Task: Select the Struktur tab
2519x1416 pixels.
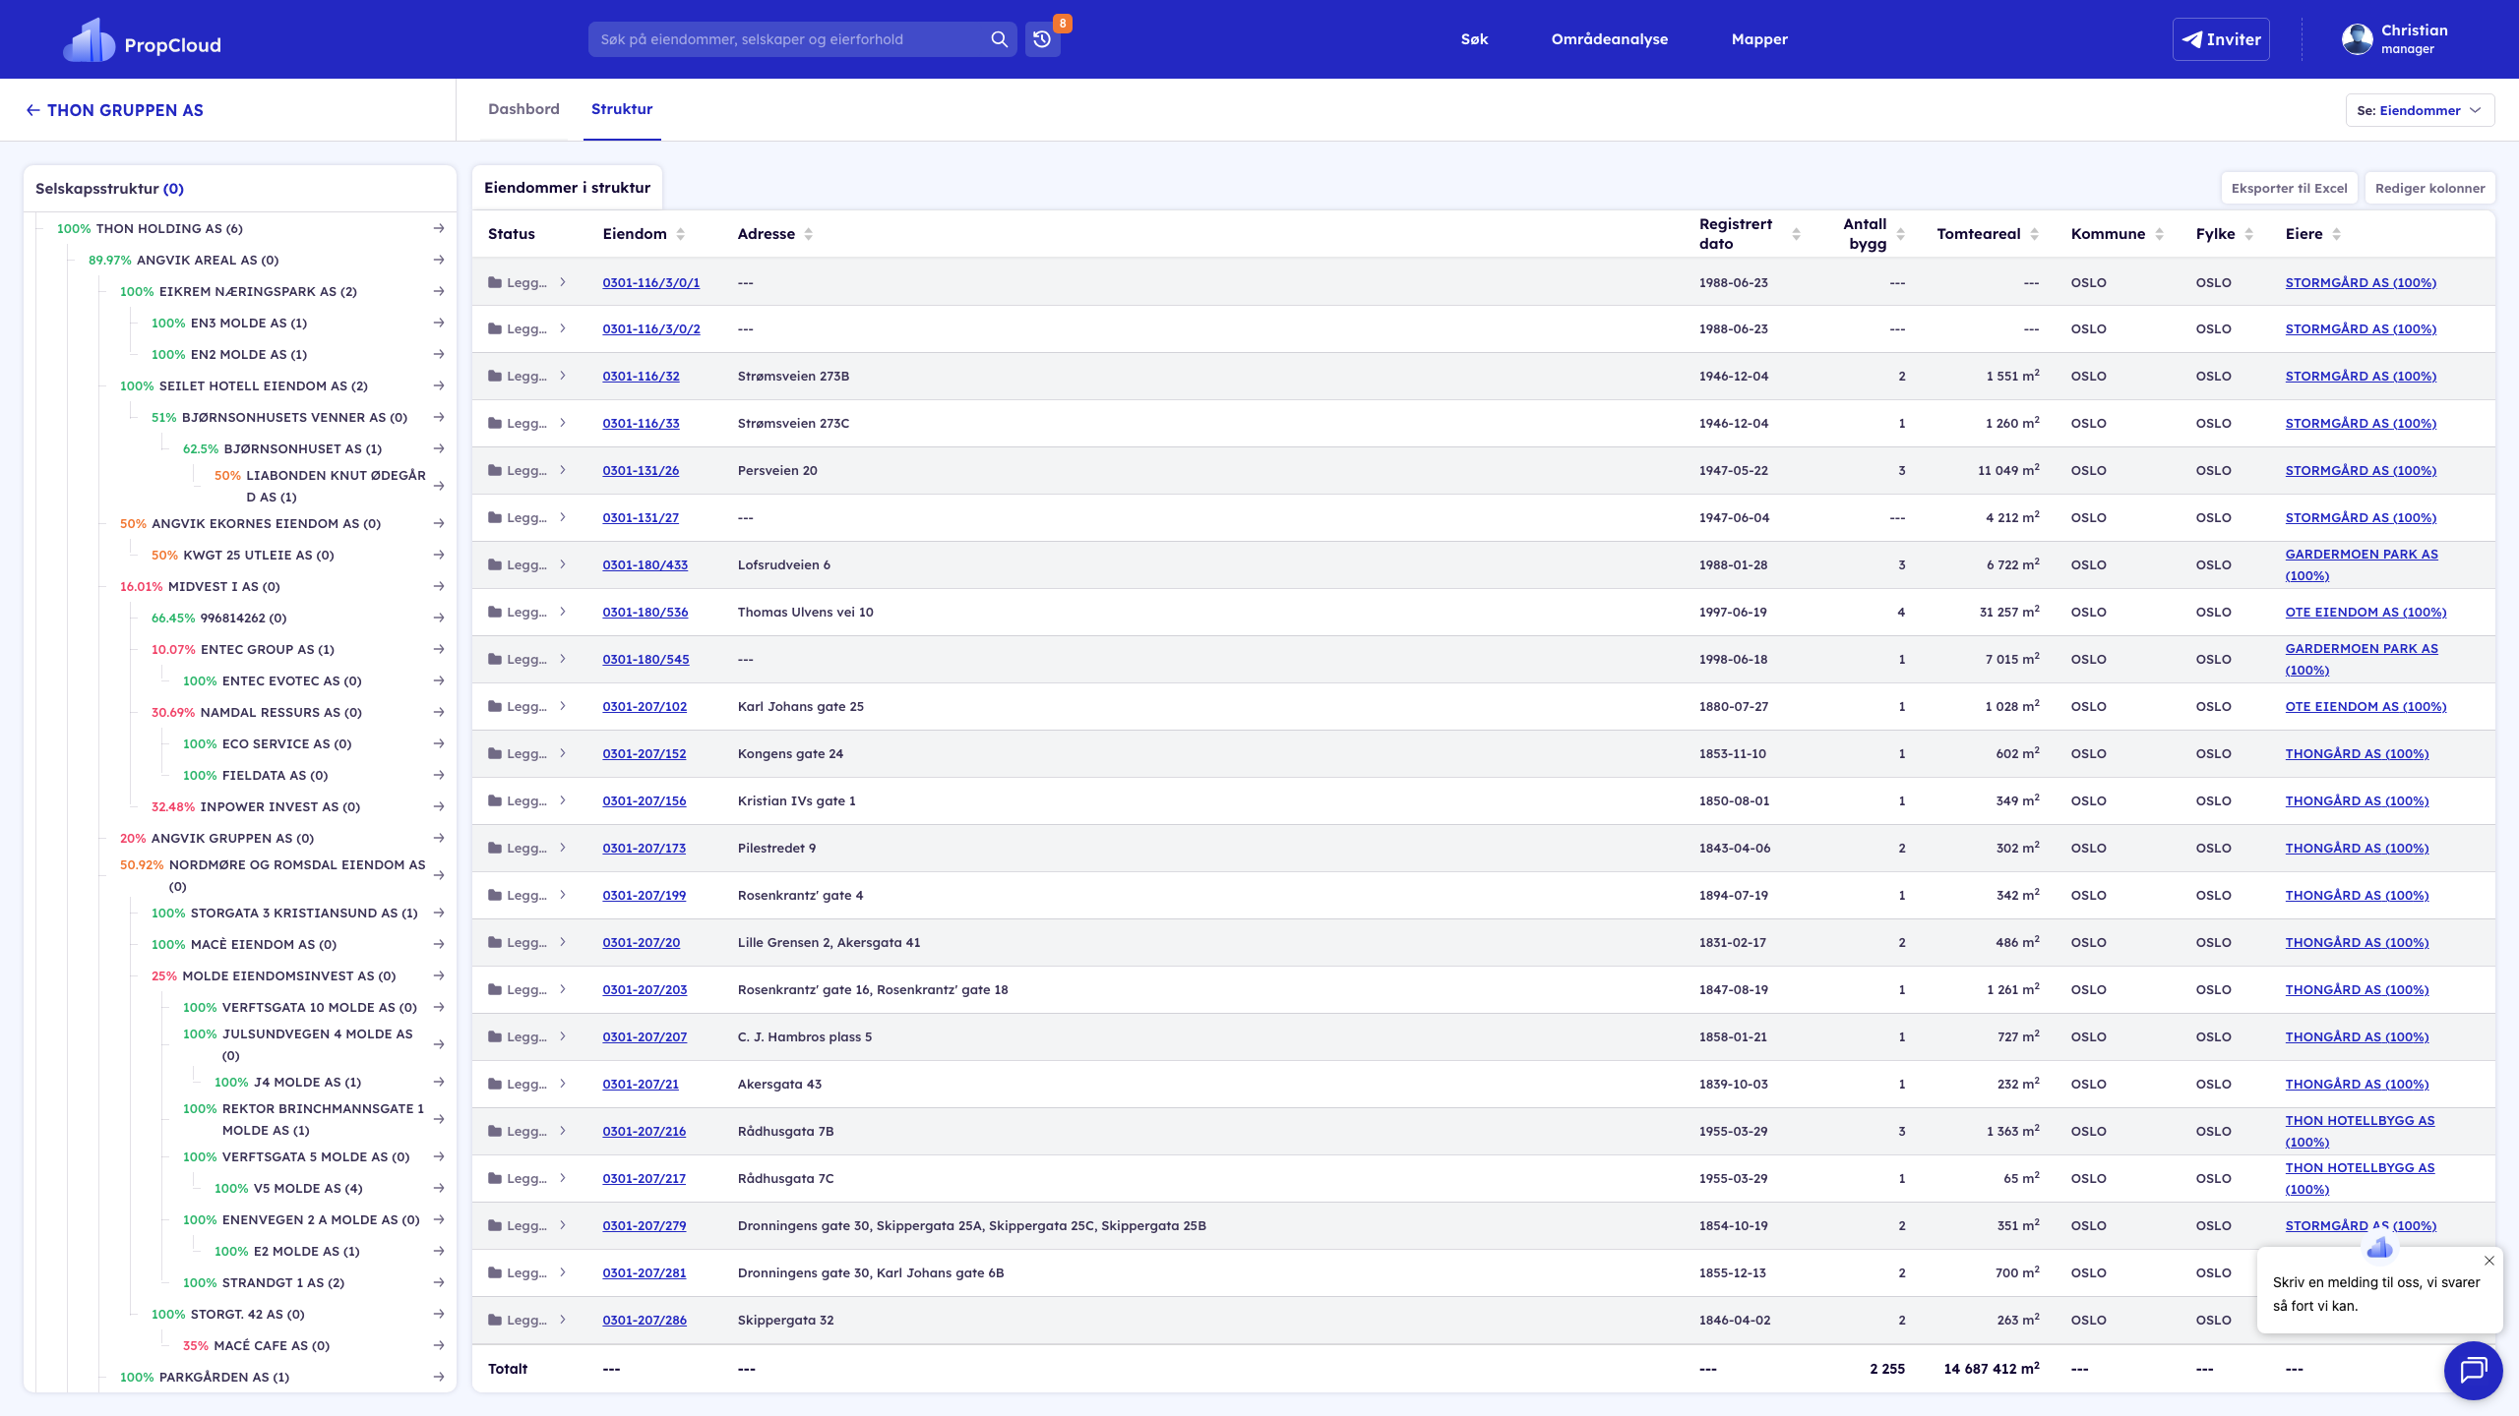Action: [622, 109]
